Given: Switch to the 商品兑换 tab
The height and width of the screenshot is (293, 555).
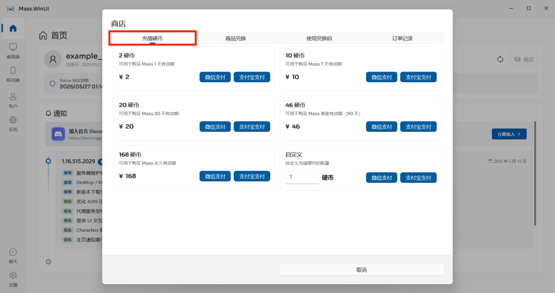Looking at the screenshot, I should (x=236, y=38).
